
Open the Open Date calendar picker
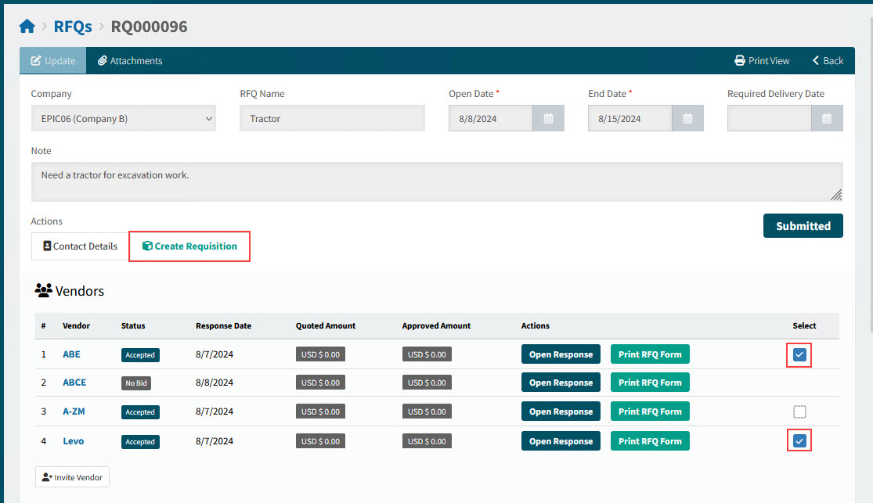(548, 119)
